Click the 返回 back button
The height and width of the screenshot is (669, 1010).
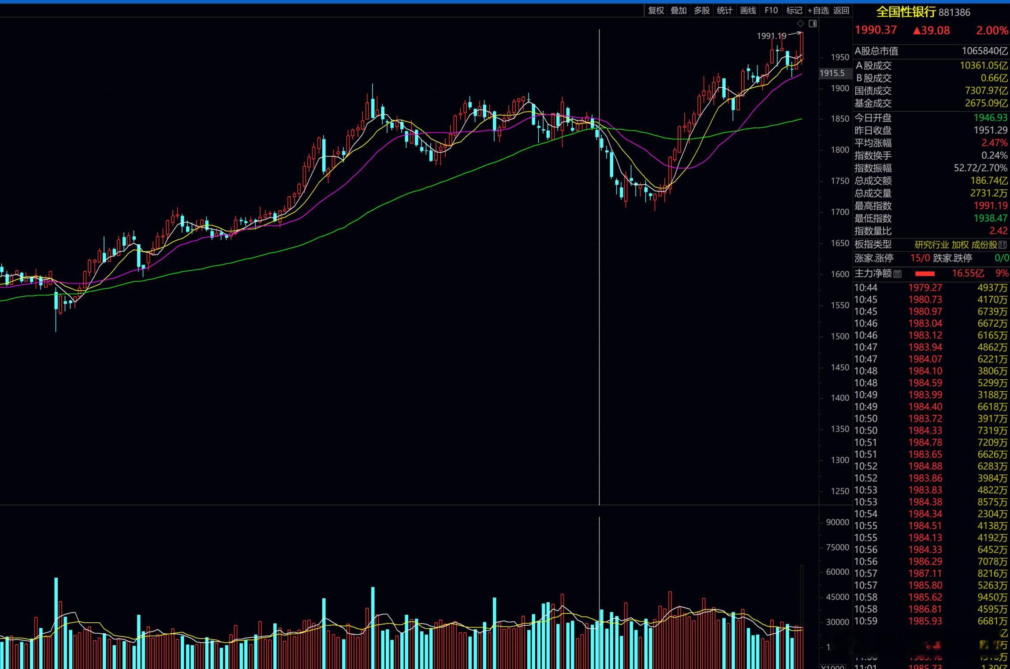coord(841,11)
